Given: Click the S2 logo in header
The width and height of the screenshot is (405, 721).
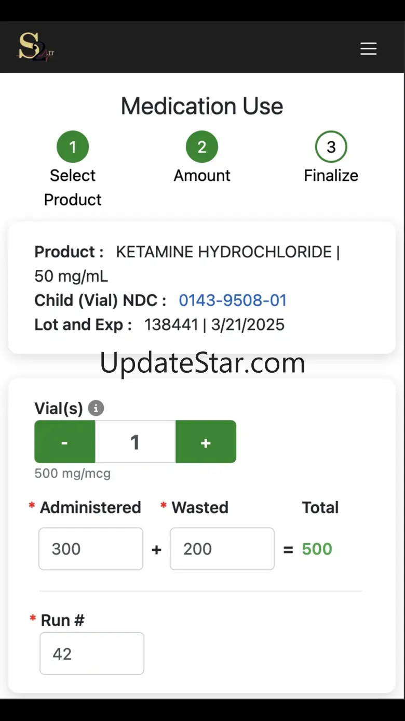Looking at the screenshot, I should coord(36,47).
